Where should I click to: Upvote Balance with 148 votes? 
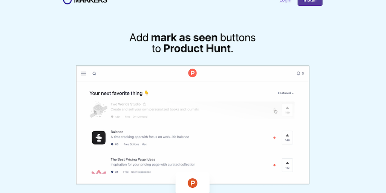pos(287,138)
